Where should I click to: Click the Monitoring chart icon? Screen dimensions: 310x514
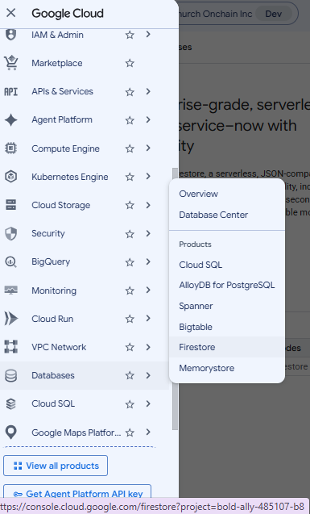click(10, 290)
